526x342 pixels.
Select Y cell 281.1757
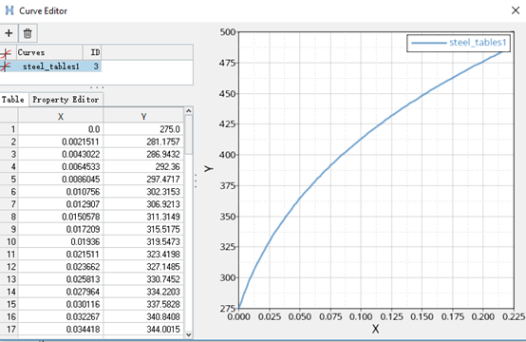(143, 142)
